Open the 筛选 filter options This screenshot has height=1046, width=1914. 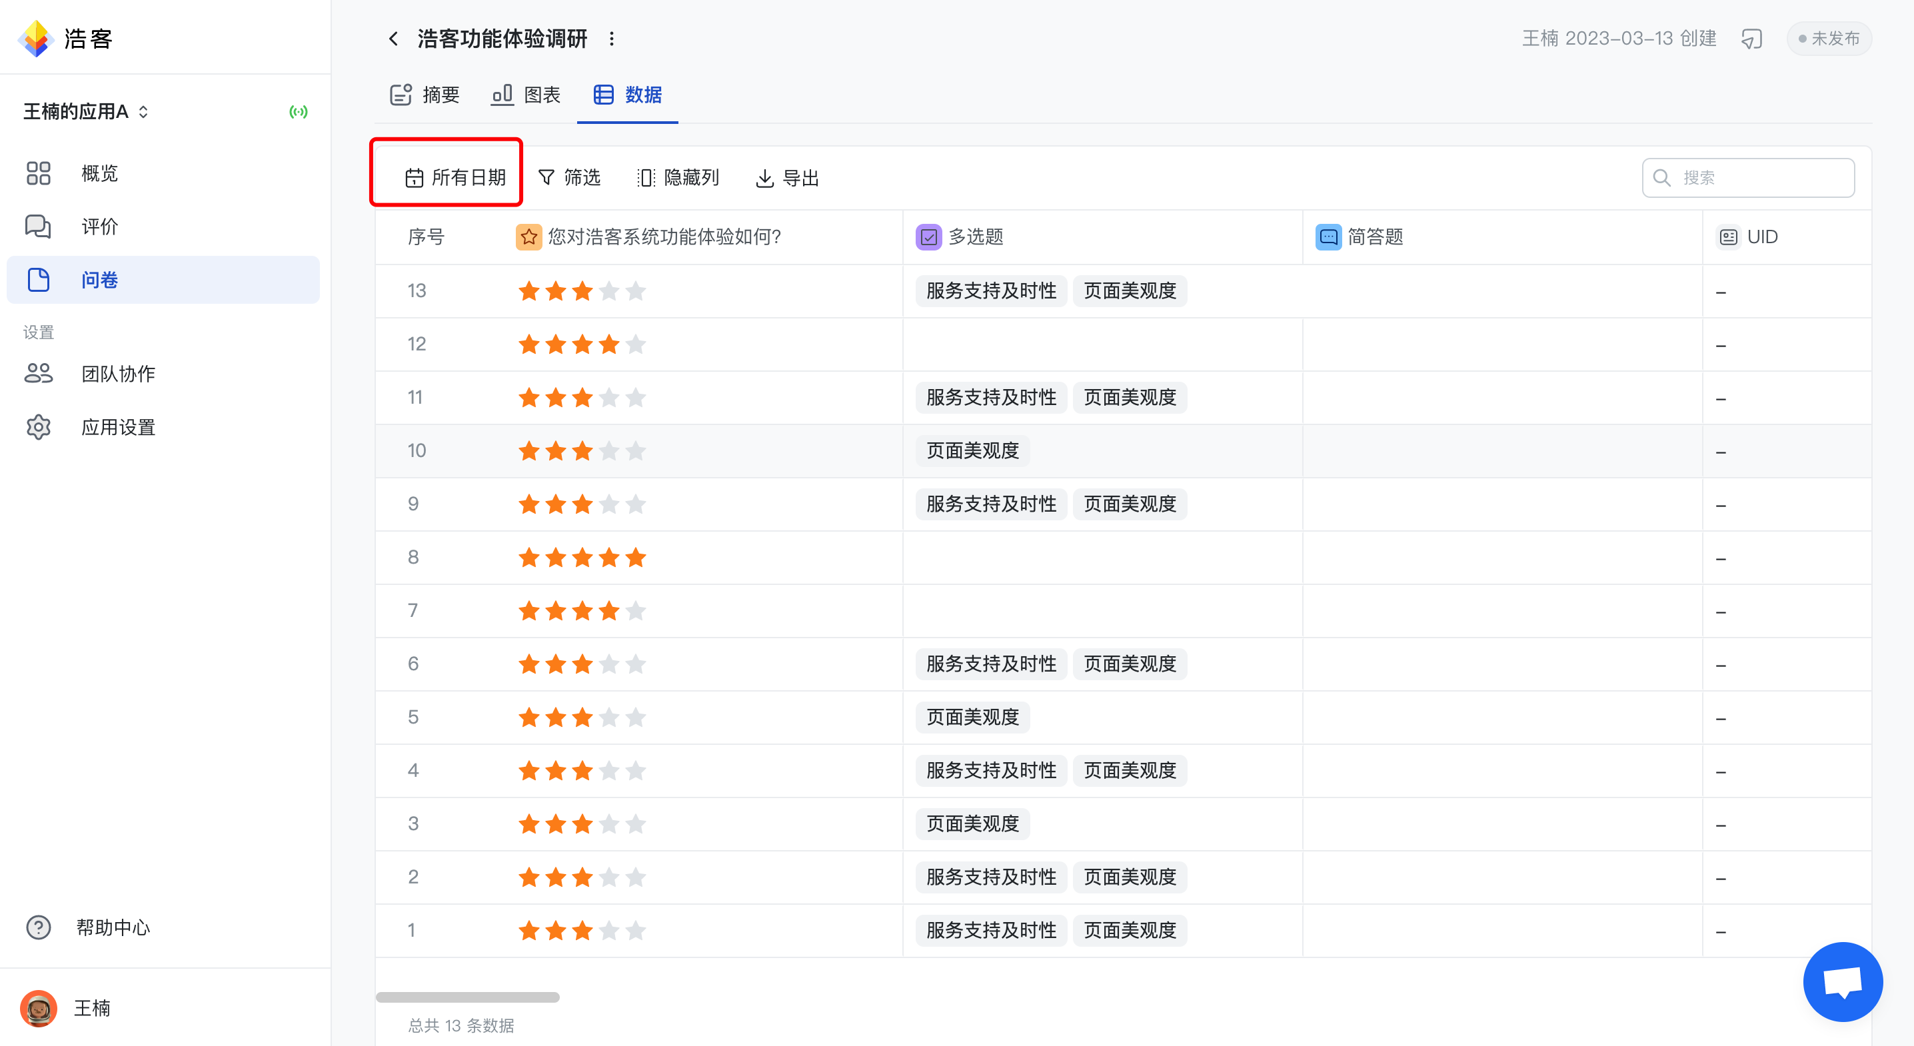tap(569, 177)
